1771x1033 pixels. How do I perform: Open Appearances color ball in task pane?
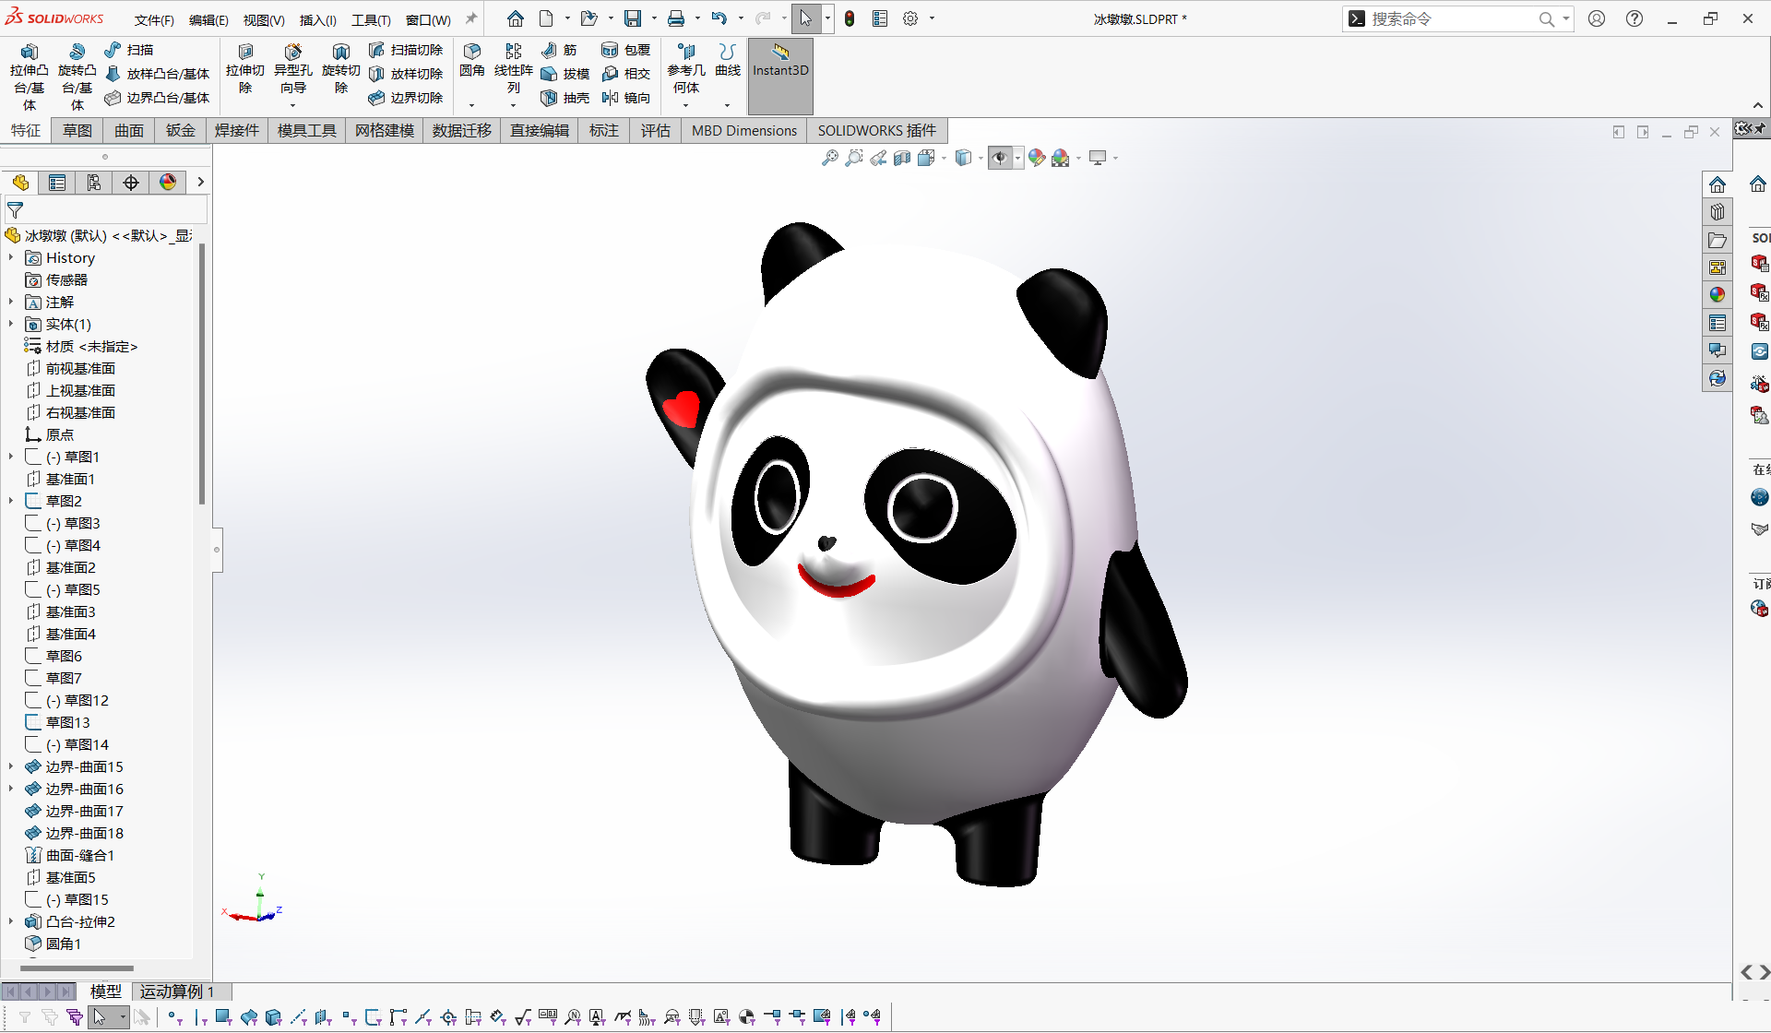pyautogui.click(x=1717, y=295)
